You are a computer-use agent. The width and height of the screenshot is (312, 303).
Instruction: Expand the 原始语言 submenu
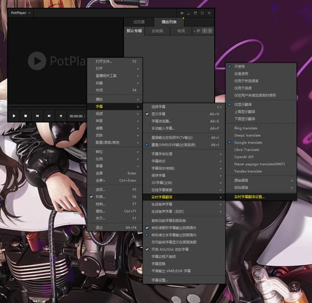click(261, 180)
